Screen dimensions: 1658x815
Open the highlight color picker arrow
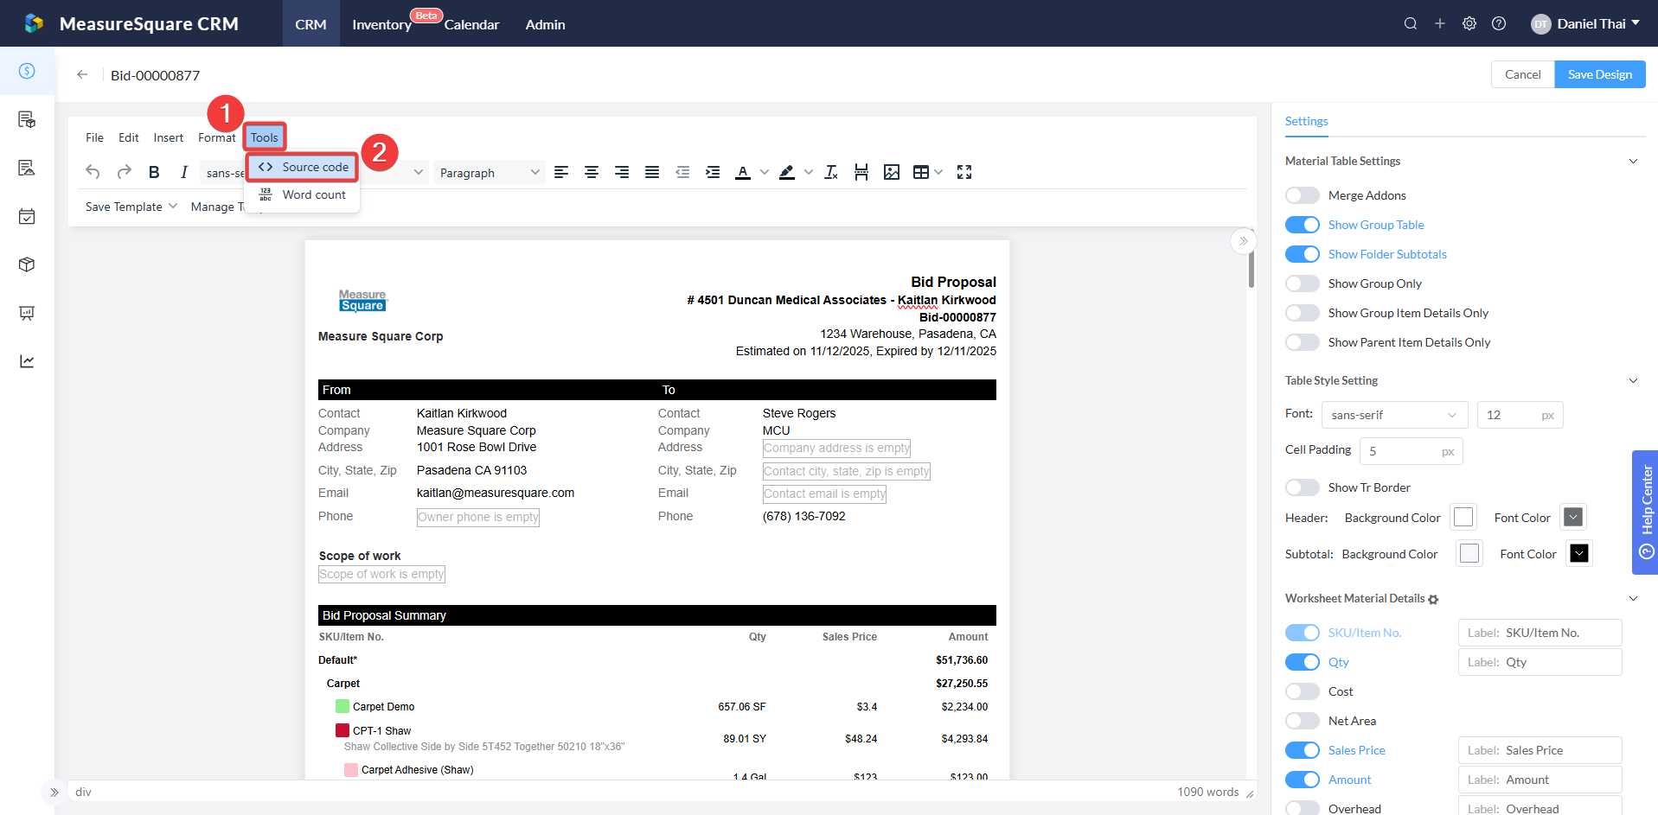tap(809, 172)
